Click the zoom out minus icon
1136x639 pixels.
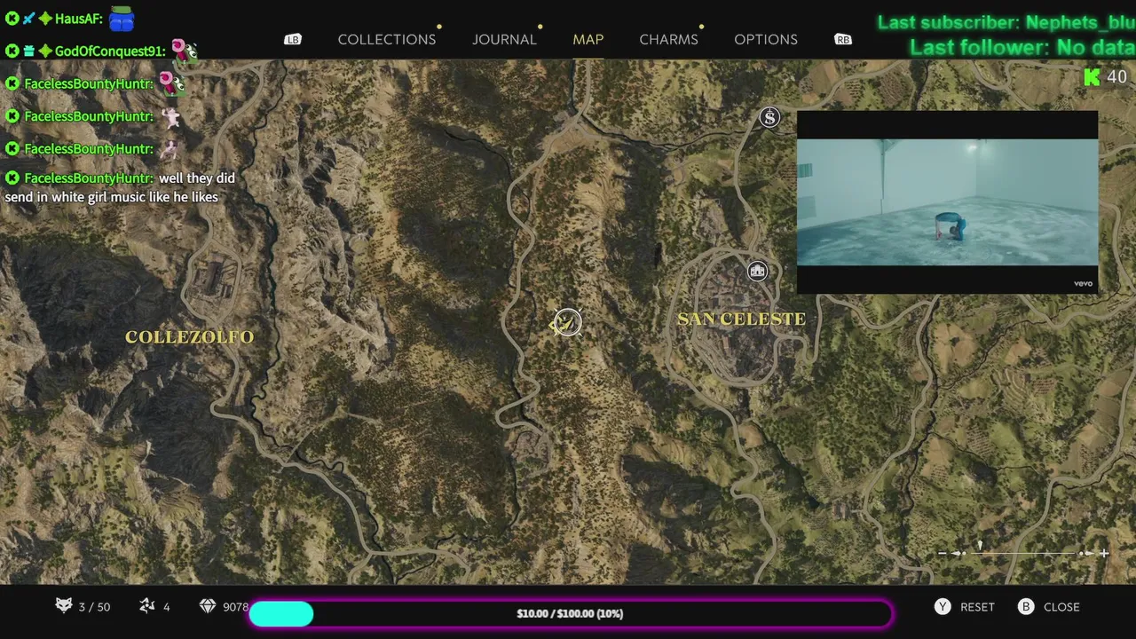click(943, 553)
